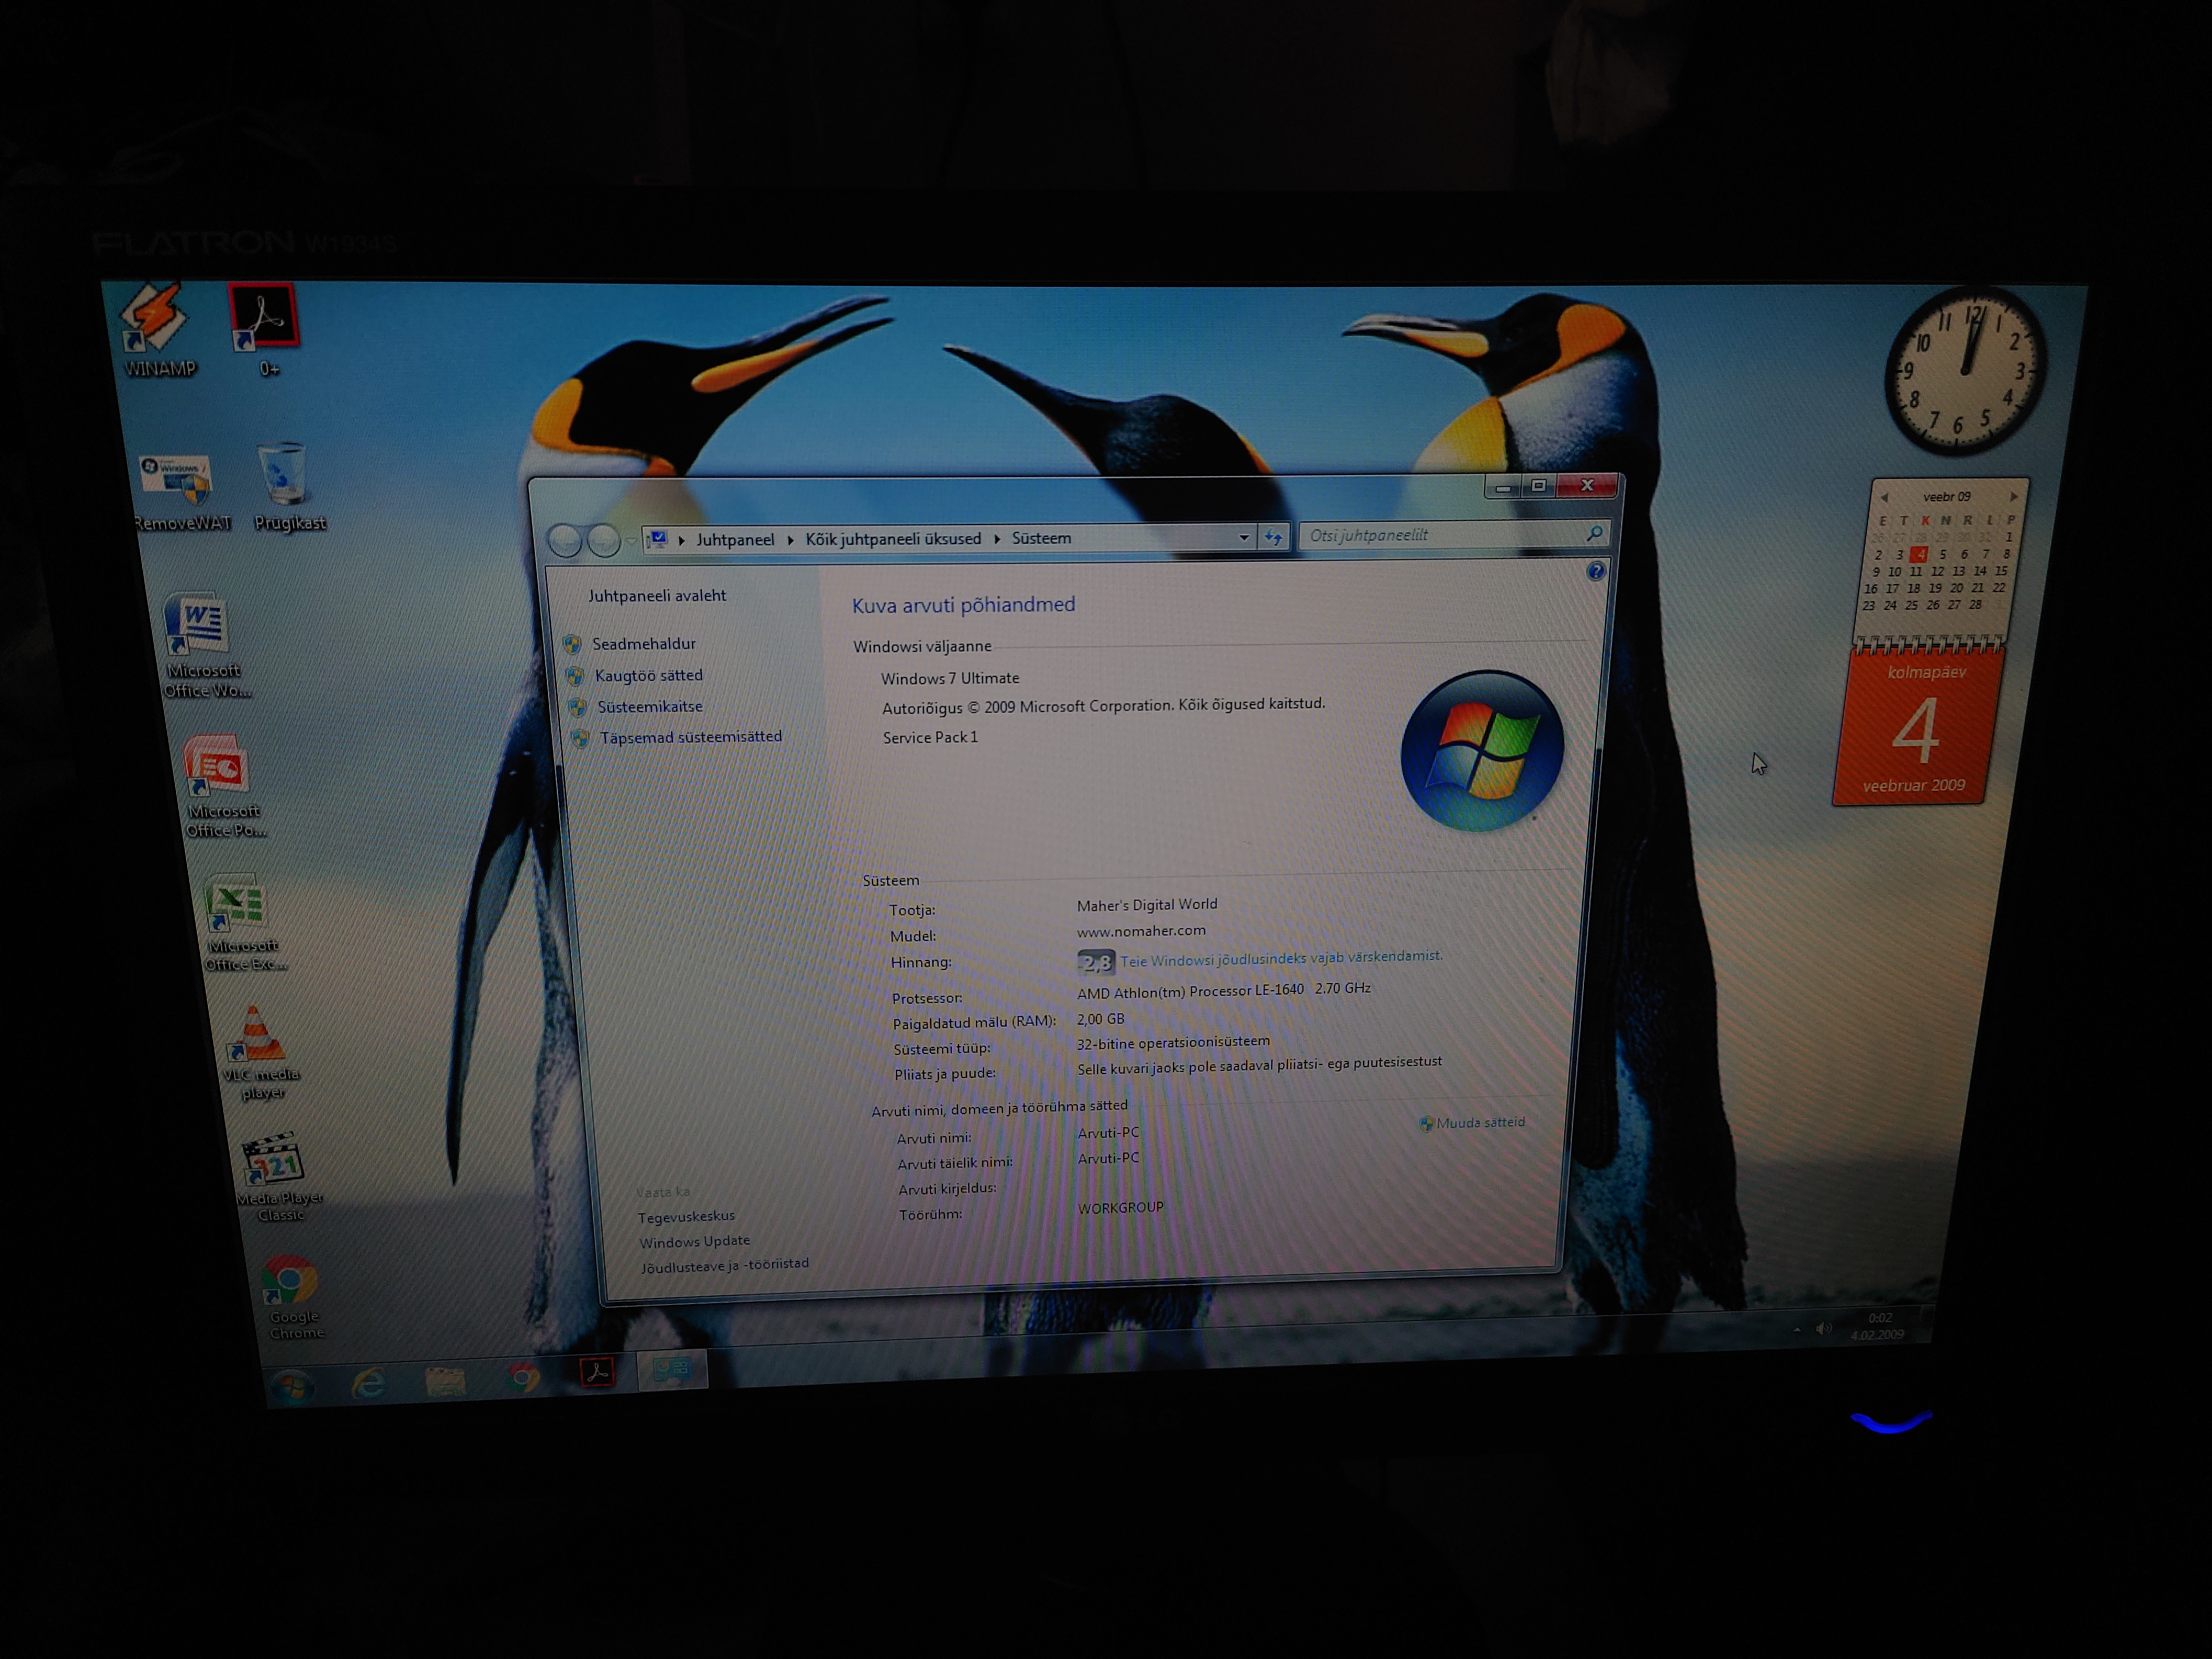Viewport: 2212px width, 1659px height.
Task: Click the volume speaker tray icon
Action: click(x=1824, y=1328)
